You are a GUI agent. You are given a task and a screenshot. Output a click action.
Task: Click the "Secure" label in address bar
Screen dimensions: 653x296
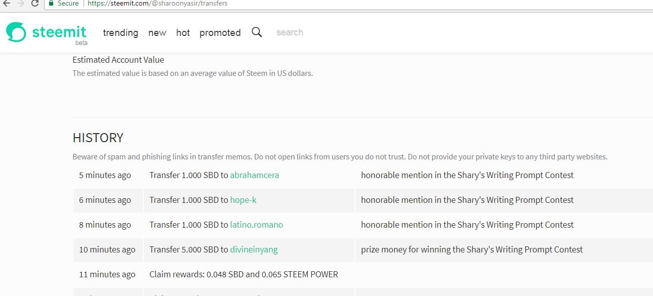[x=68, y=3]
